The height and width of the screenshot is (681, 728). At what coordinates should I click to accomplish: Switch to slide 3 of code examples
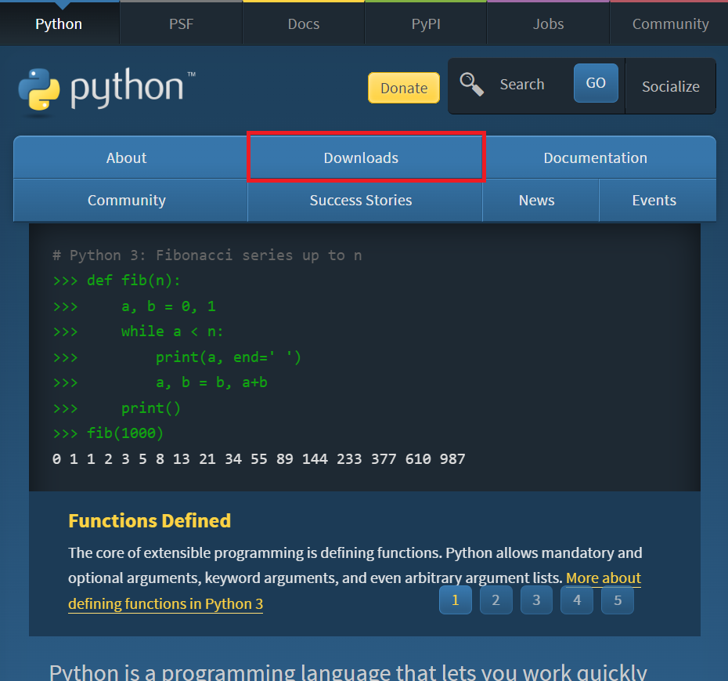536,600
